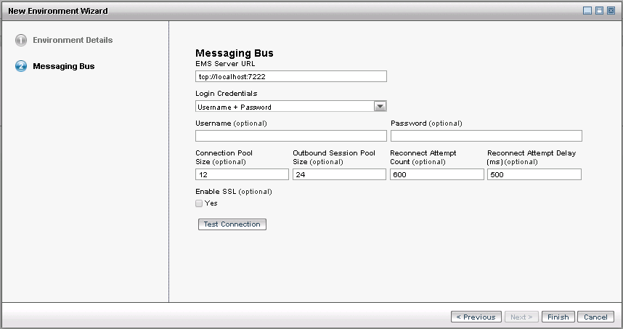Image resolution: width=623 pixels, height=329 pixels.
Task: Click the EMS Server URL label
Action: point(225,64)
